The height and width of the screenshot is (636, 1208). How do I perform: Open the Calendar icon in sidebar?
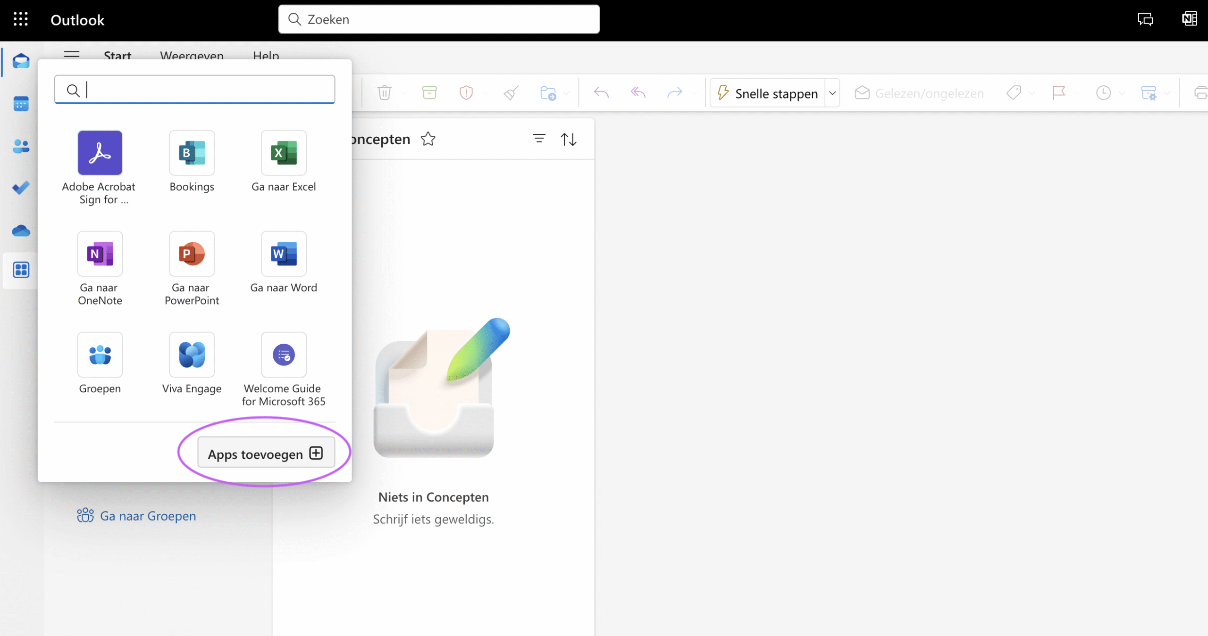[21, 104]
